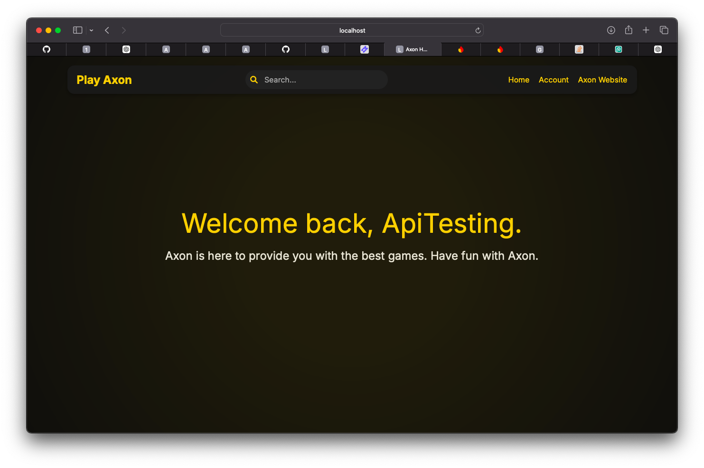Show the tab overview icon

(x=664, y=30)
